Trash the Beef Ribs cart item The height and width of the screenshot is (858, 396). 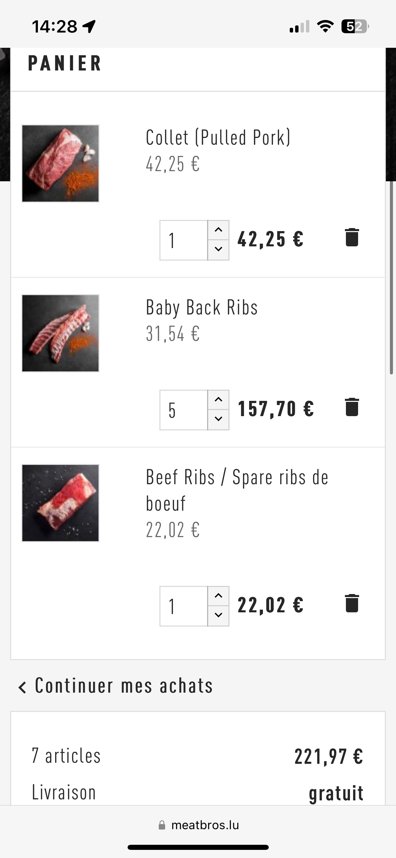(x=352, y=604)
